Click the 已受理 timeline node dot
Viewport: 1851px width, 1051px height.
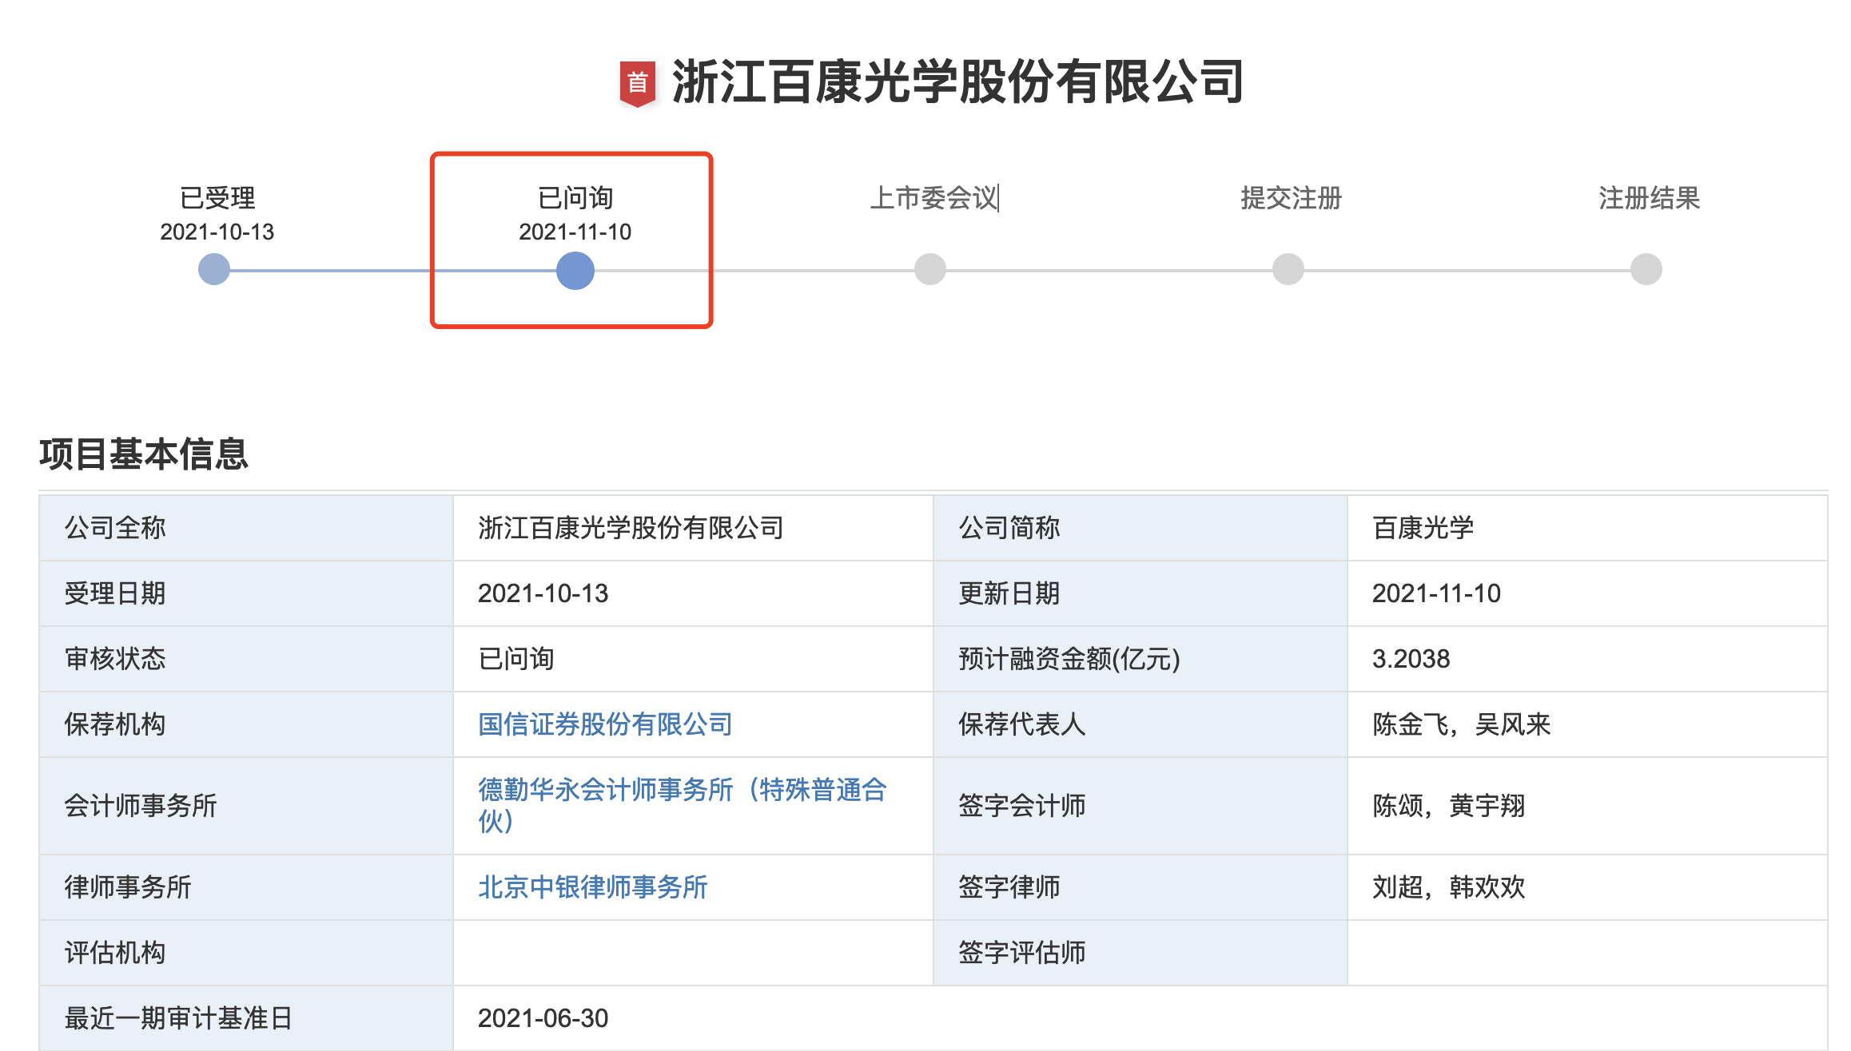(214, 269)
